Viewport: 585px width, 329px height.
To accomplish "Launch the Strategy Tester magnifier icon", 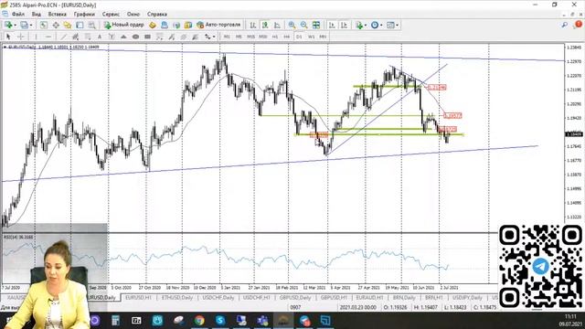I will point(91,25).
